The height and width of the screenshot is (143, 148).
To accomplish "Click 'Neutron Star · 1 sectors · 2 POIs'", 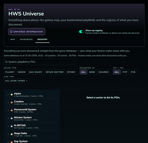I will pyautogui.click(x=26, y=120).
